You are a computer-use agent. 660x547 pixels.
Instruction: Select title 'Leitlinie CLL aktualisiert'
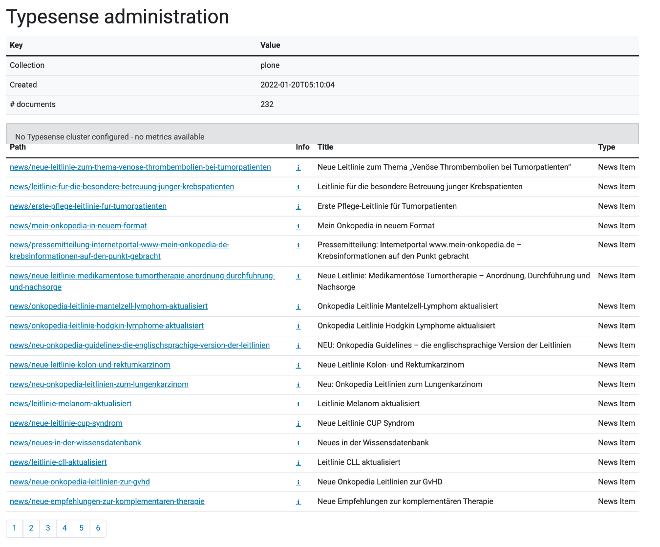[x=359, y=462]
